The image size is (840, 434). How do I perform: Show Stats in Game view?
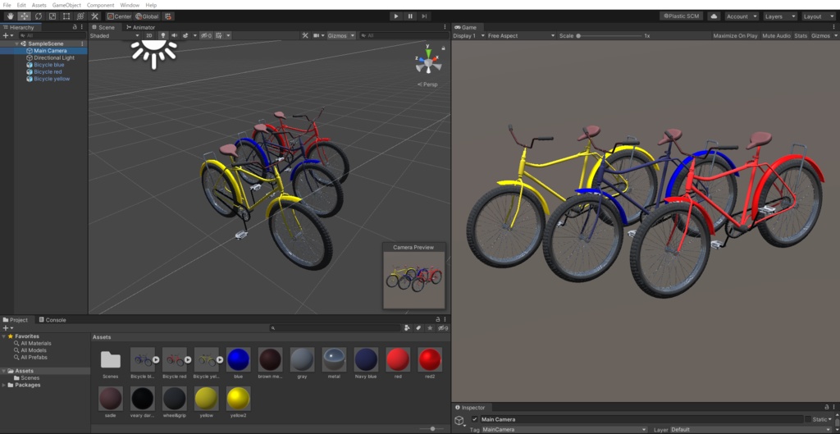(801, 35)
